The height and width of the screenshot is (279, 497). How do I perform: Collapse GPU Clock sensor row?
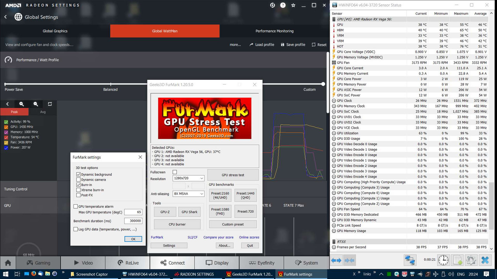[x=334, y=101]
